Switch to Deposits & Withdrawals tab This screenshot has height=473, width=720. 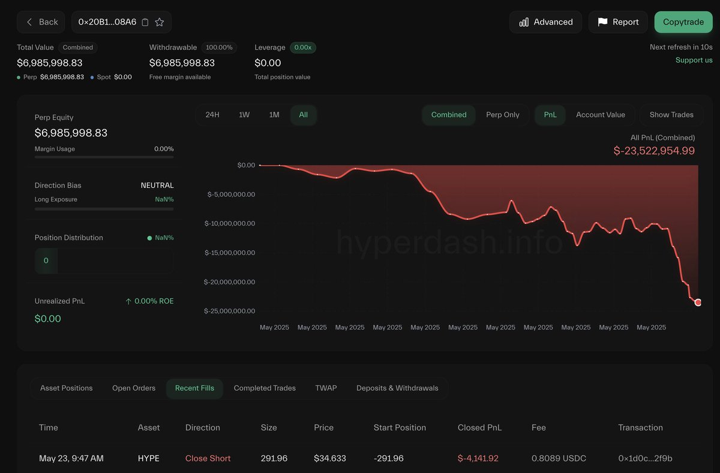click(x=397, y=388)
